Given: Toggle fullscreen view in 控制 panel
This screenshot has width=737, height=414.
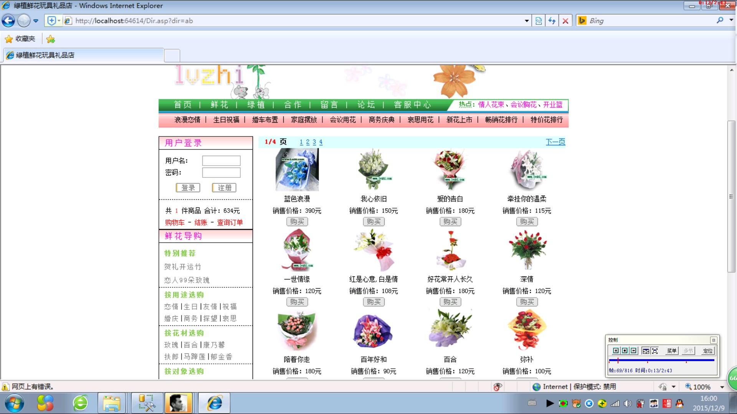Looking at the screenshot, I should pyautogui.click(x=655, y=351).
